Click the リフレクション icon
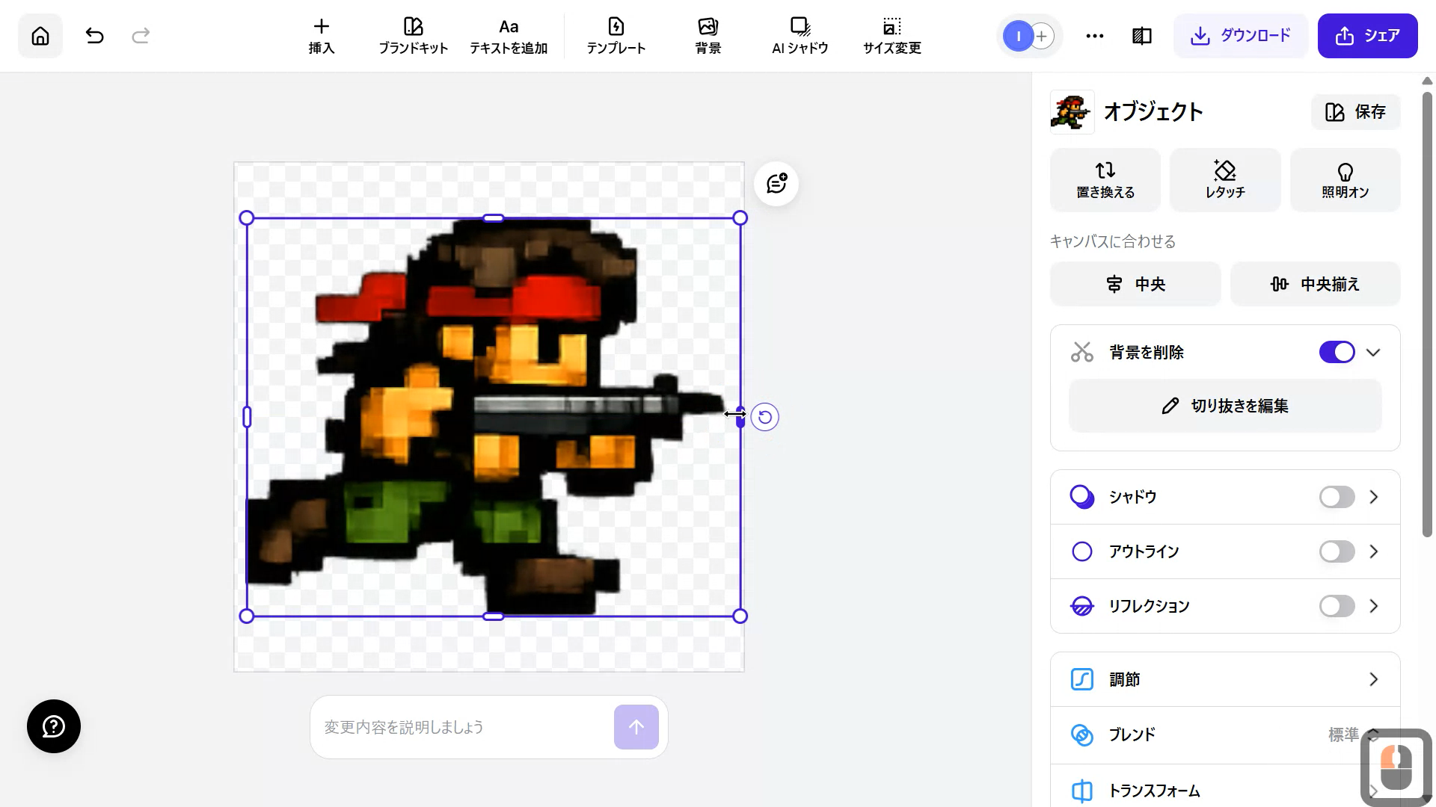 [x=1082, y=606]
